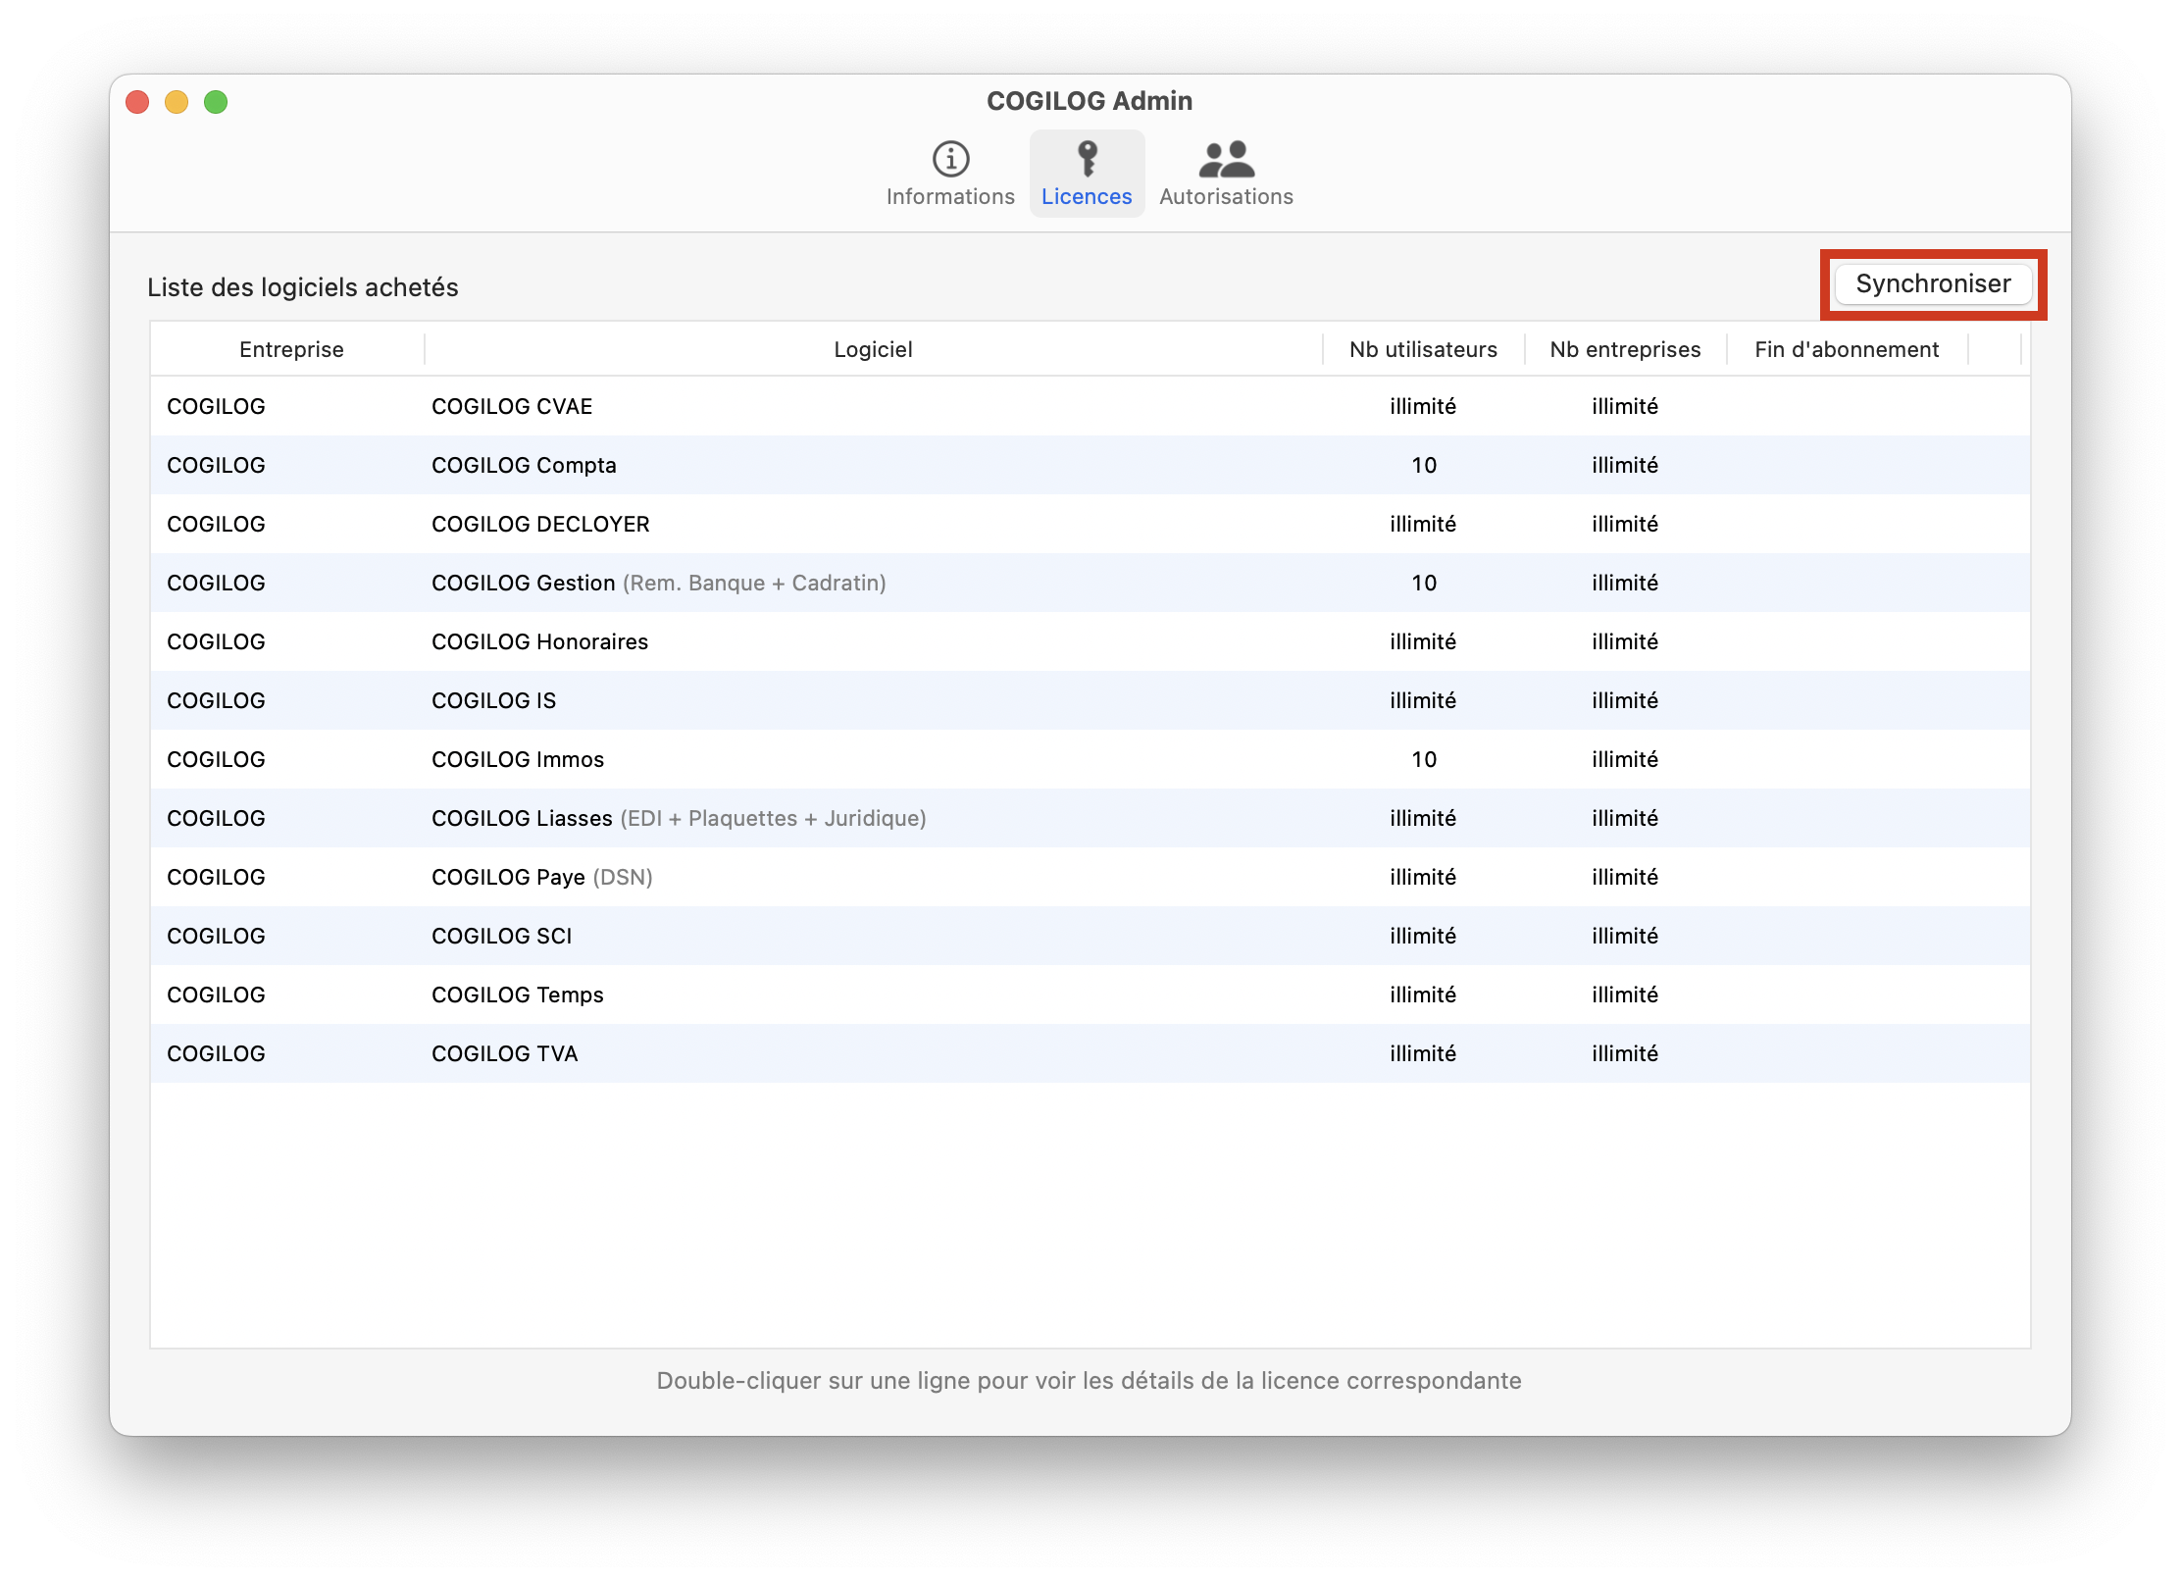This screenshot has width=2181, height=1581.
Task: Select the COGILOG DECLOYER row
Action: pyautogui.click(x=1090, y=524)
